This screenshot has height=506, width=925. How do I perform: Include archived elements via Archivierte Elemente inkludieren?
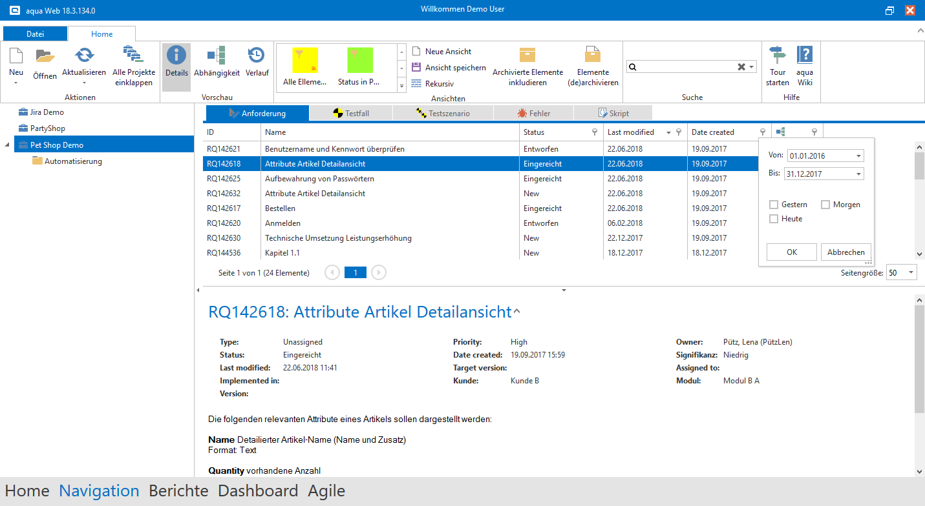(x=527, y=56)
